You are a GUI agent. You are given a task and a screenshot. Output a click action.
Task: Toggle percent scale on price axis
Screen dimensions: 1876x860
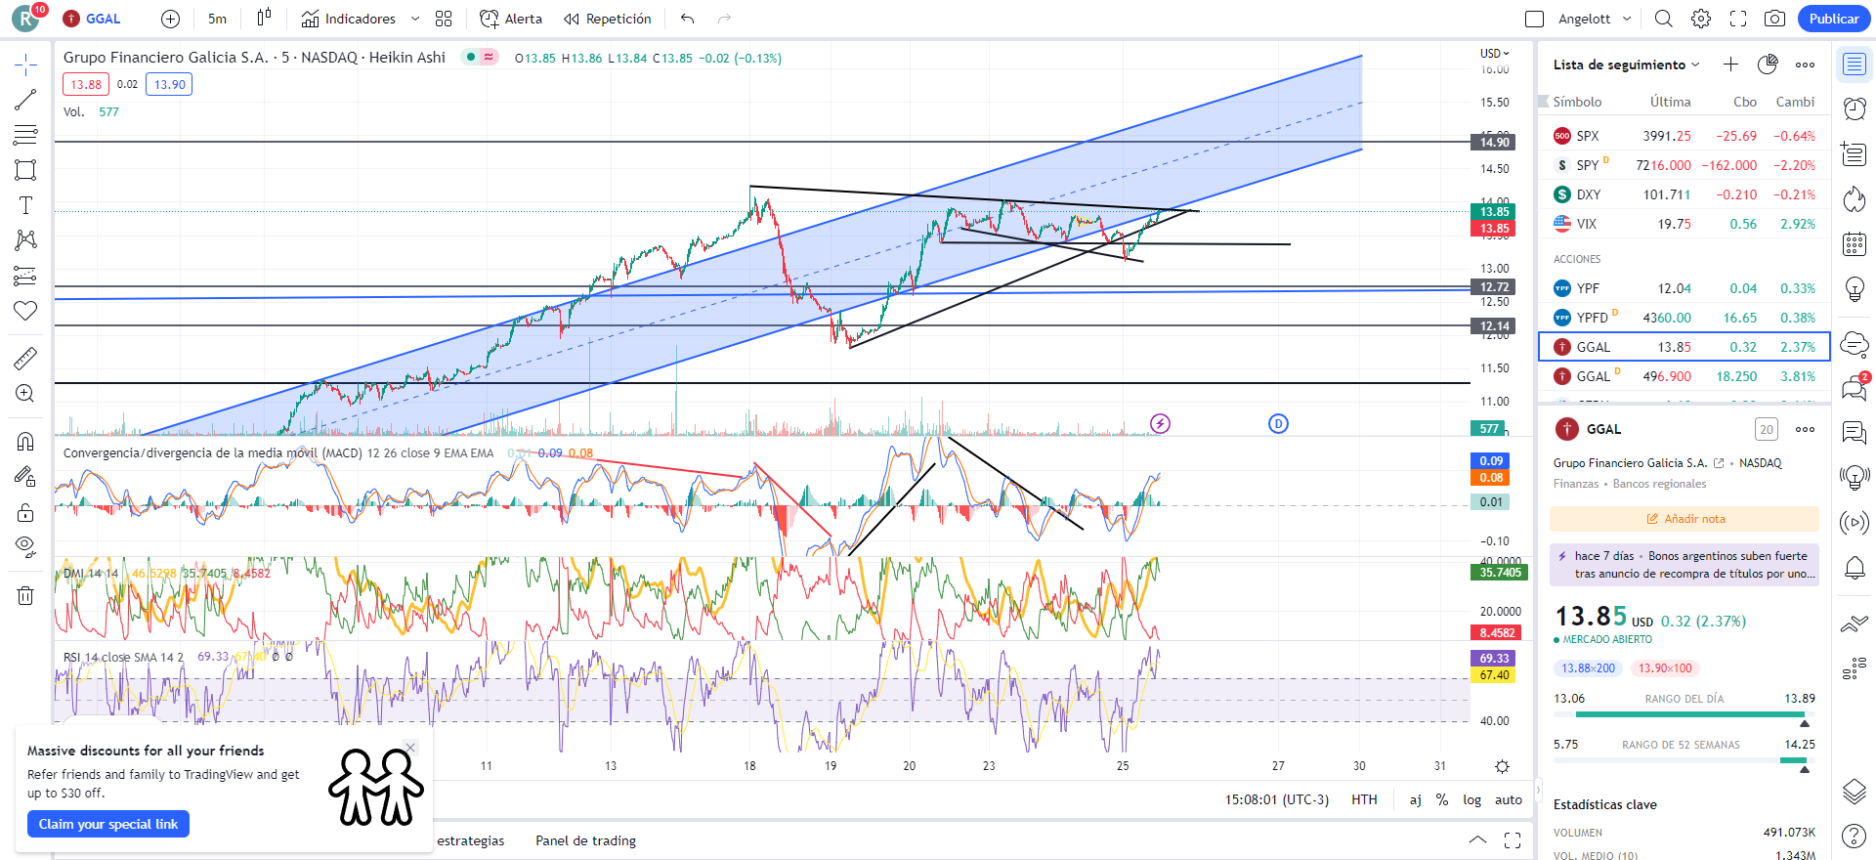tap(1442, 799)
